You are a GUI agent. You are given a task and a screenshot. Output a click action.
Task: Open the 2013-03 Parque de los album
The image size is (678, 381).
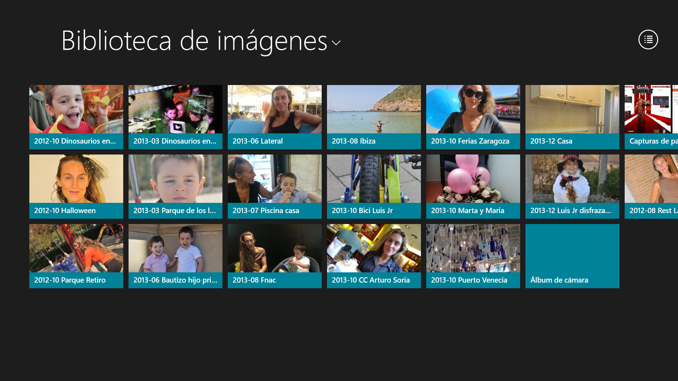[176, 186]
